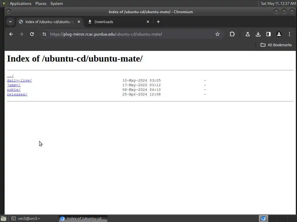Open the jammy/ directory link

[14, 85]
